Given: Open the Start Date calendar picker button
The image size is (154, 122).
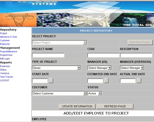Looking at the screenshot, I should [51, 80].
